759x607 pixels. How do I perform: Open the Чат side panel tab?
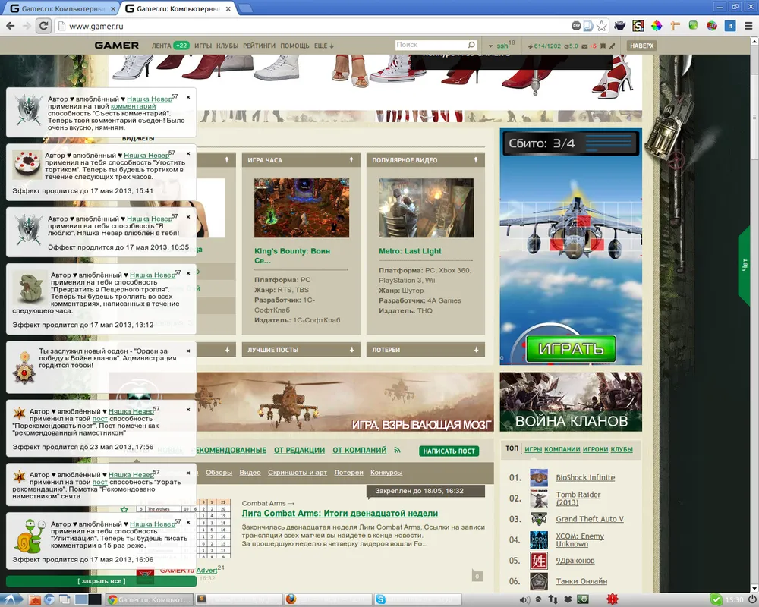tap(745, 265)
